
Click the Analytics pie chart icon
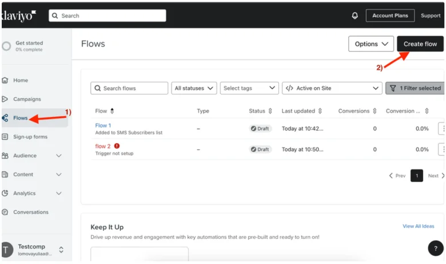[5, 193]
